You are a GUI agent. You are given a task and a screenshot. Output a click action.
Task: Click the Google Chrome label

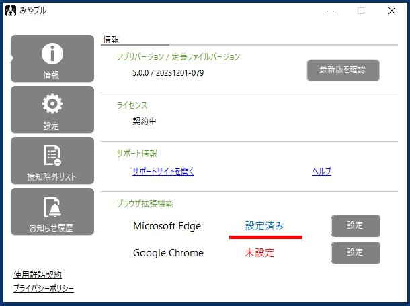[168, 253]
